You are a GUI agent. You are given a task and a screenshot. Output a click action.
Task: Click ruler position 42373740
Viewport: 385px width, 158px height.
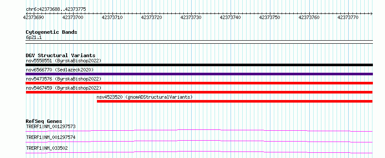(230, 17)
